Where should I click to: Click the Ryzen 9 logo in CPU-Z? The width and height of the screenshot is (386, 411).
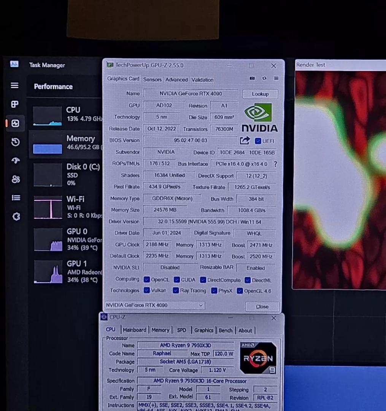point(258,357)
